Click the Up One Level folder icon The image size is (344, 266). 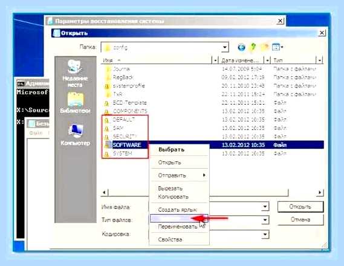coord(253,47)
